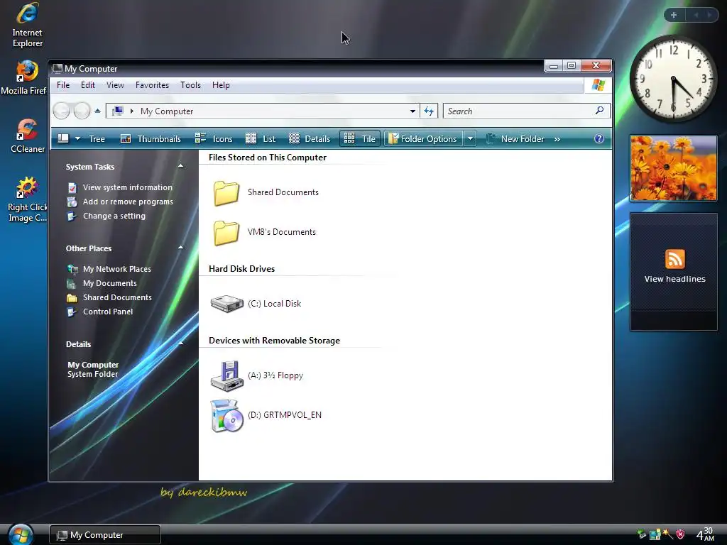Viewport: 727px width, 545px height.
Task: Switch to Thumbnails view
Action: [151, 139]
